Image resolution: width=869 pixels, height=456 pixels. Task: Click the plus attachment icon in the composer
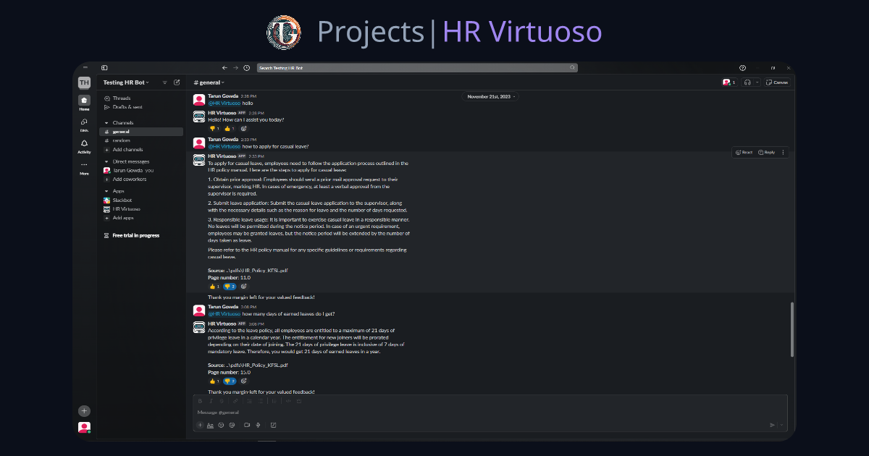(x=200, y=425)
